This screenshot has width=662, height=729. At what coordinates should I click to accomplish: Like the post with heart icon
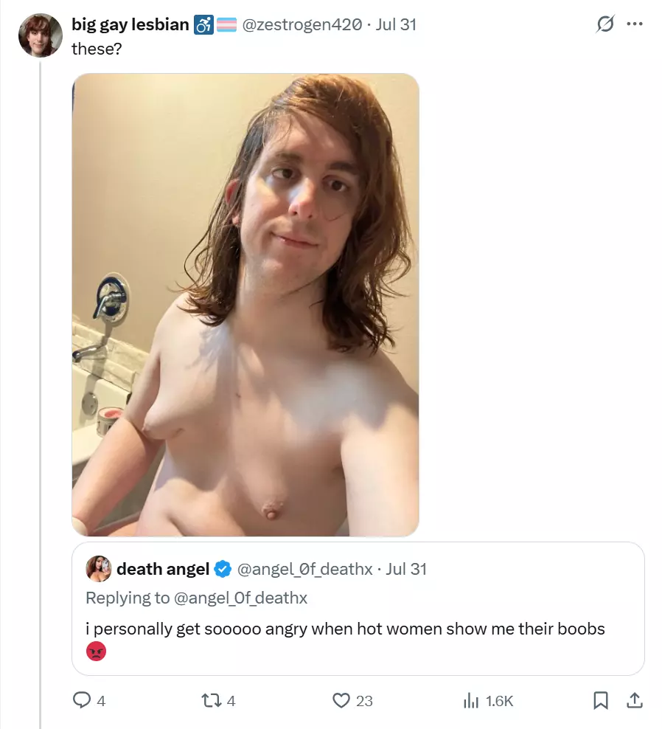click(x=341, y=700)
